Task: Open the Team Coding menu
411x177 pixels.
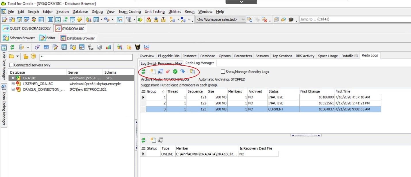Action: (x=130, y=11)
